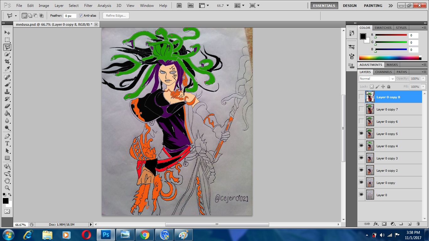Click the Refine Edge button
Screen dimensions: 429x241
(116, 16)
